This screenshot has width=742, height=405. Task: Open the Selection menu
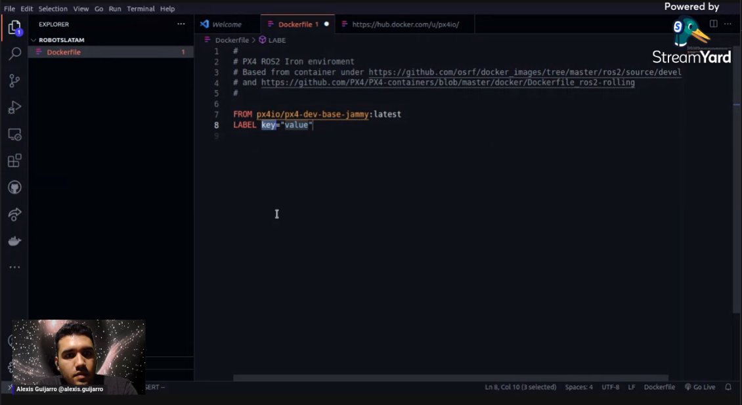coord(53,9)
